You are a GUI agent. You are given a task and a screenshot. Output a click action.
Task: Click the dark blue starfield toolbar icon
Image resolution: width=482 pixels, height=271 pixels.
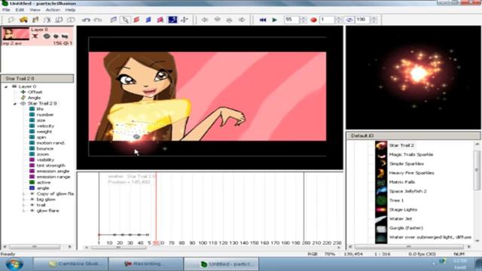tap(172, 20)
